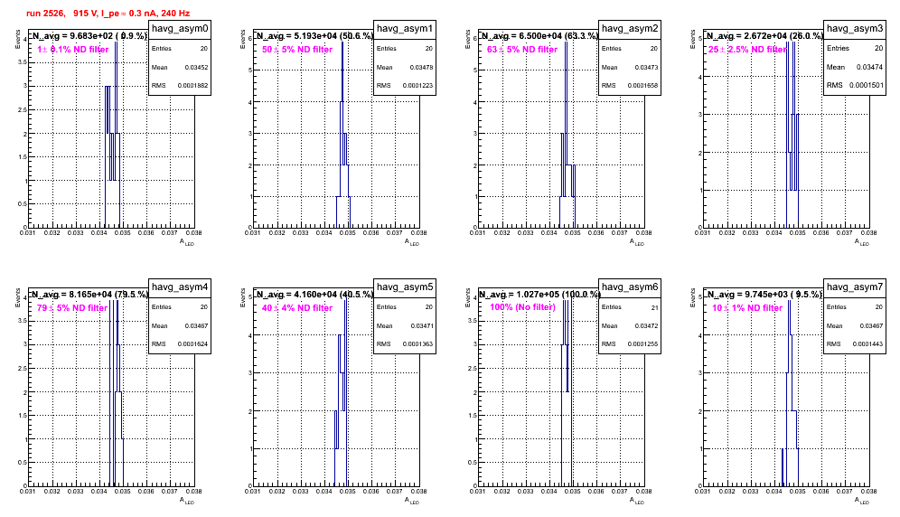Click the N_avg = 1.027e+05 label
Viewport: 900px width, 517px height.
[539, 294]
